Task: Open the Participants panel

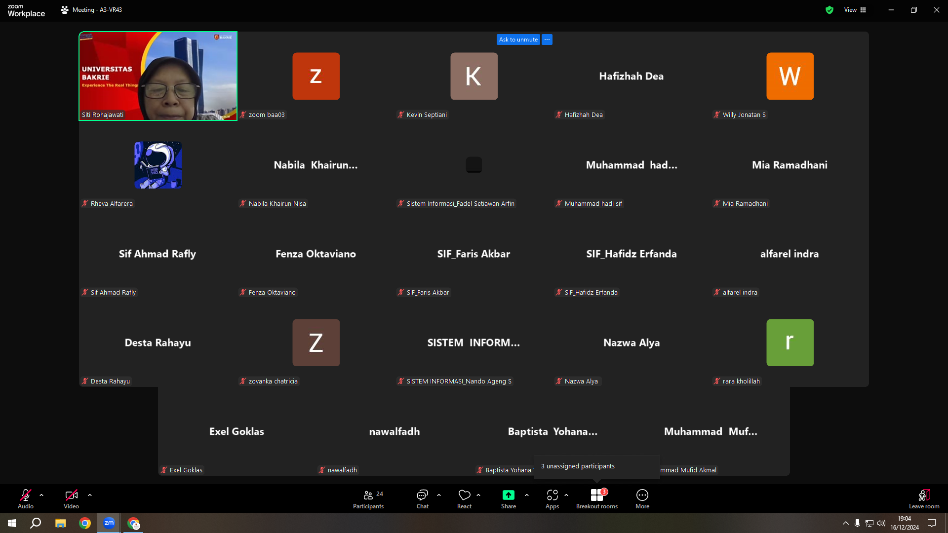Action: (x=368, y=498)
